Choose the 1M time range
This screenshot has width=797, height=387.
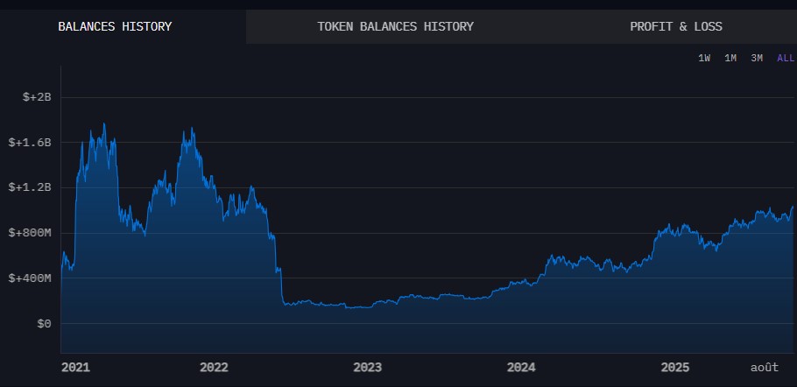[x=730, y=58]
